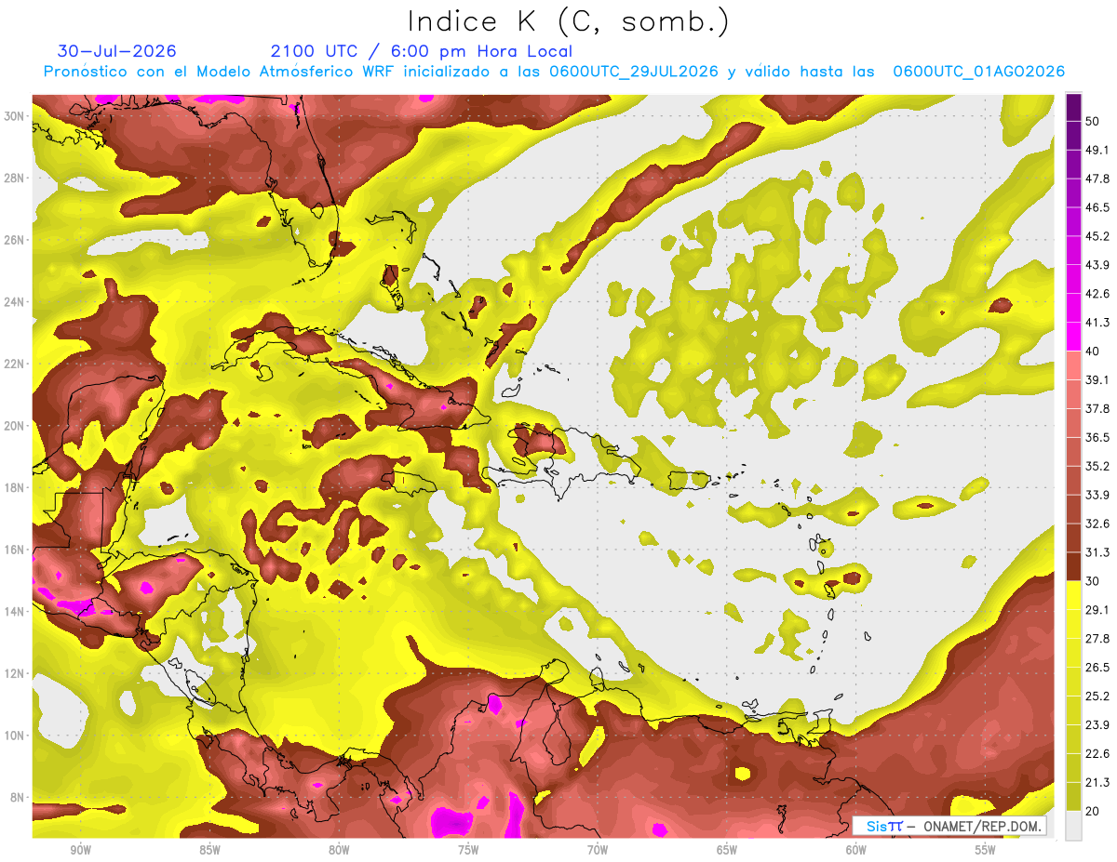Click the dark purple colorbar segment at 50

coord(1073,107)
